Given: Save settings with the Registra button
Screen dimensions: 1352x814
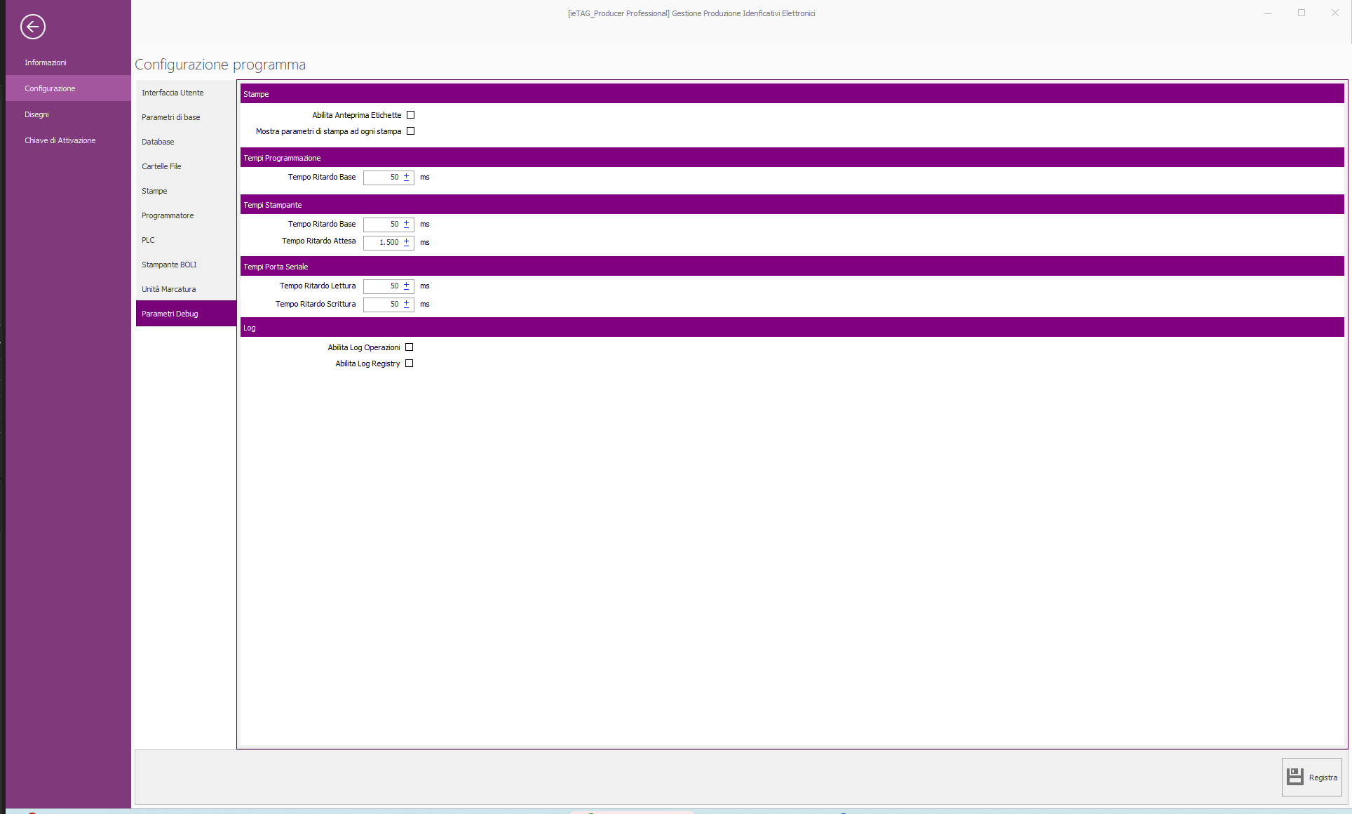Looking at the screenshot, I should click(x=1311, y=777).
